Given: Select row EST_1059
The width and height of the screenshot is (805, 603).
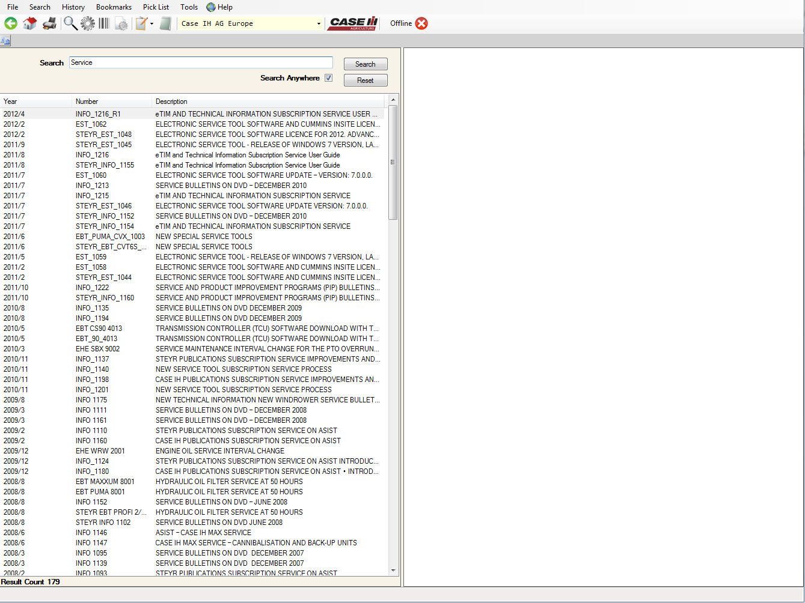Looking at the screenshot, I should (x=192, y=257).
